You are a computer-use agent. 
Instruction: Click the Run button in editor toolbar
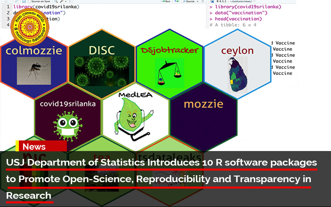point(165,1)
